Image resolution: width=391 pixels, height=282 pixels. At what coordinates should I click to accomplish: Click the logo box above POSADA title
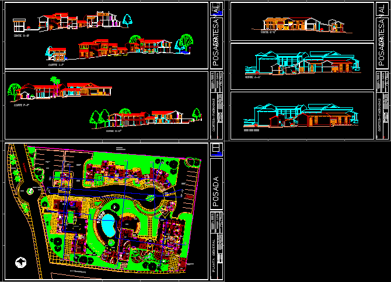(x=216, y=149)
